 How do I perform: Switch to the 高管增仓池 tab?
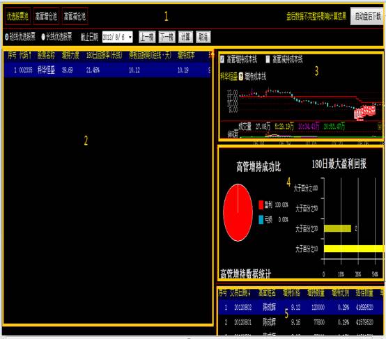[46, 17]
